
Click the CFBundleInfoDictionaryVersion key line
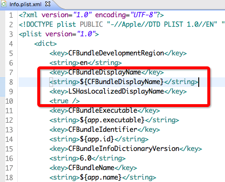click(x=126, y=149)
